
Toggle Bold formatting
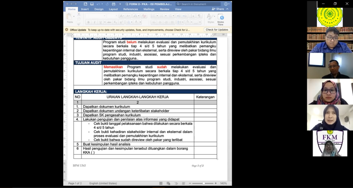coord(88,22)
